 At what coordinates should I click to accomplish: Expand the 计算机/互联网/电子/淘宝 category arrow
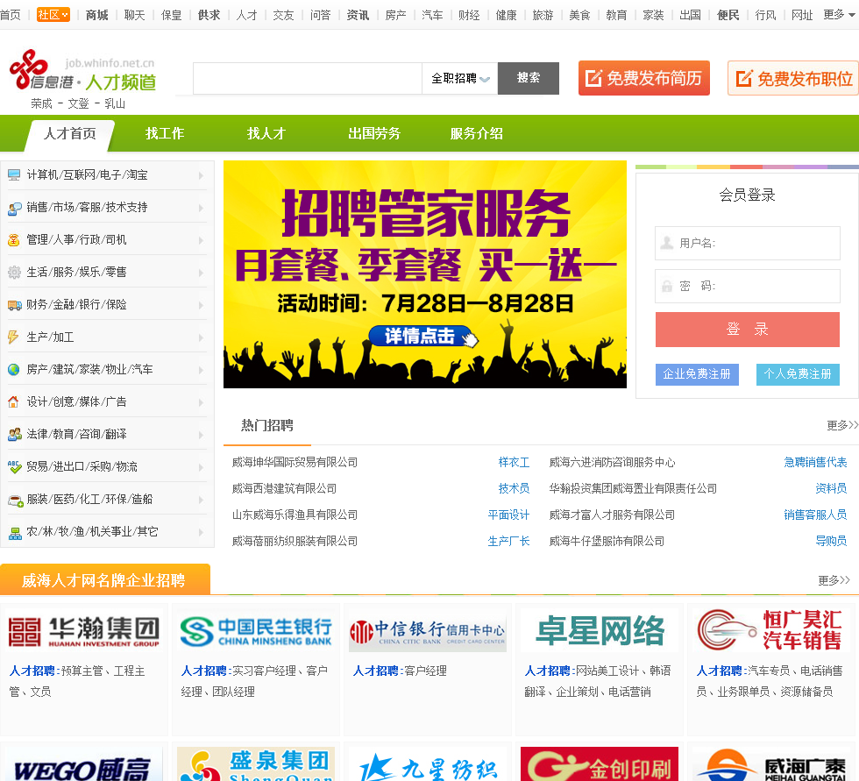point(201,176)
